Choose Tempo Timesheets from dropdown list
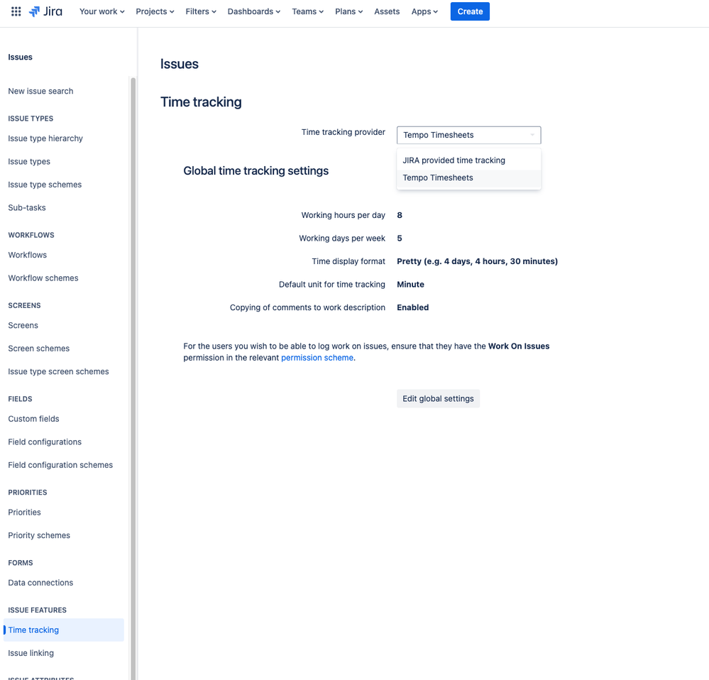Screen dimensions: 709x680 click(468, 177)
